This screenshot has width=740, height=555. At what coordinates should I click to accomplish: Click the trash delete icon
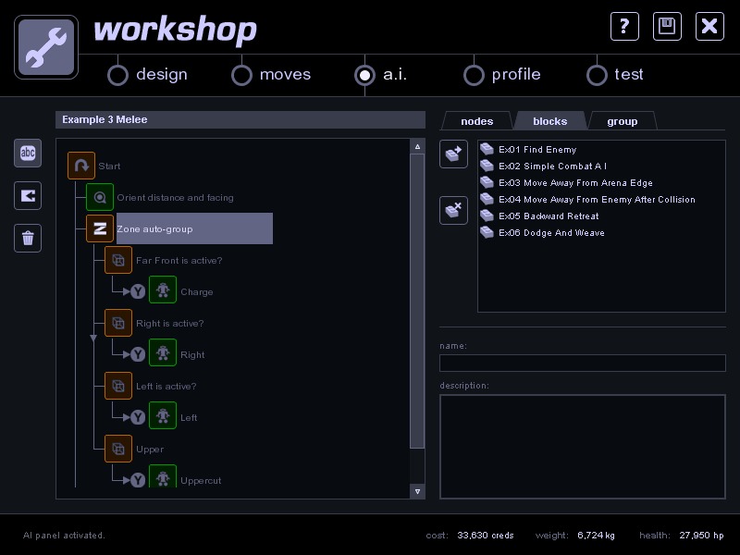point(28,238)
